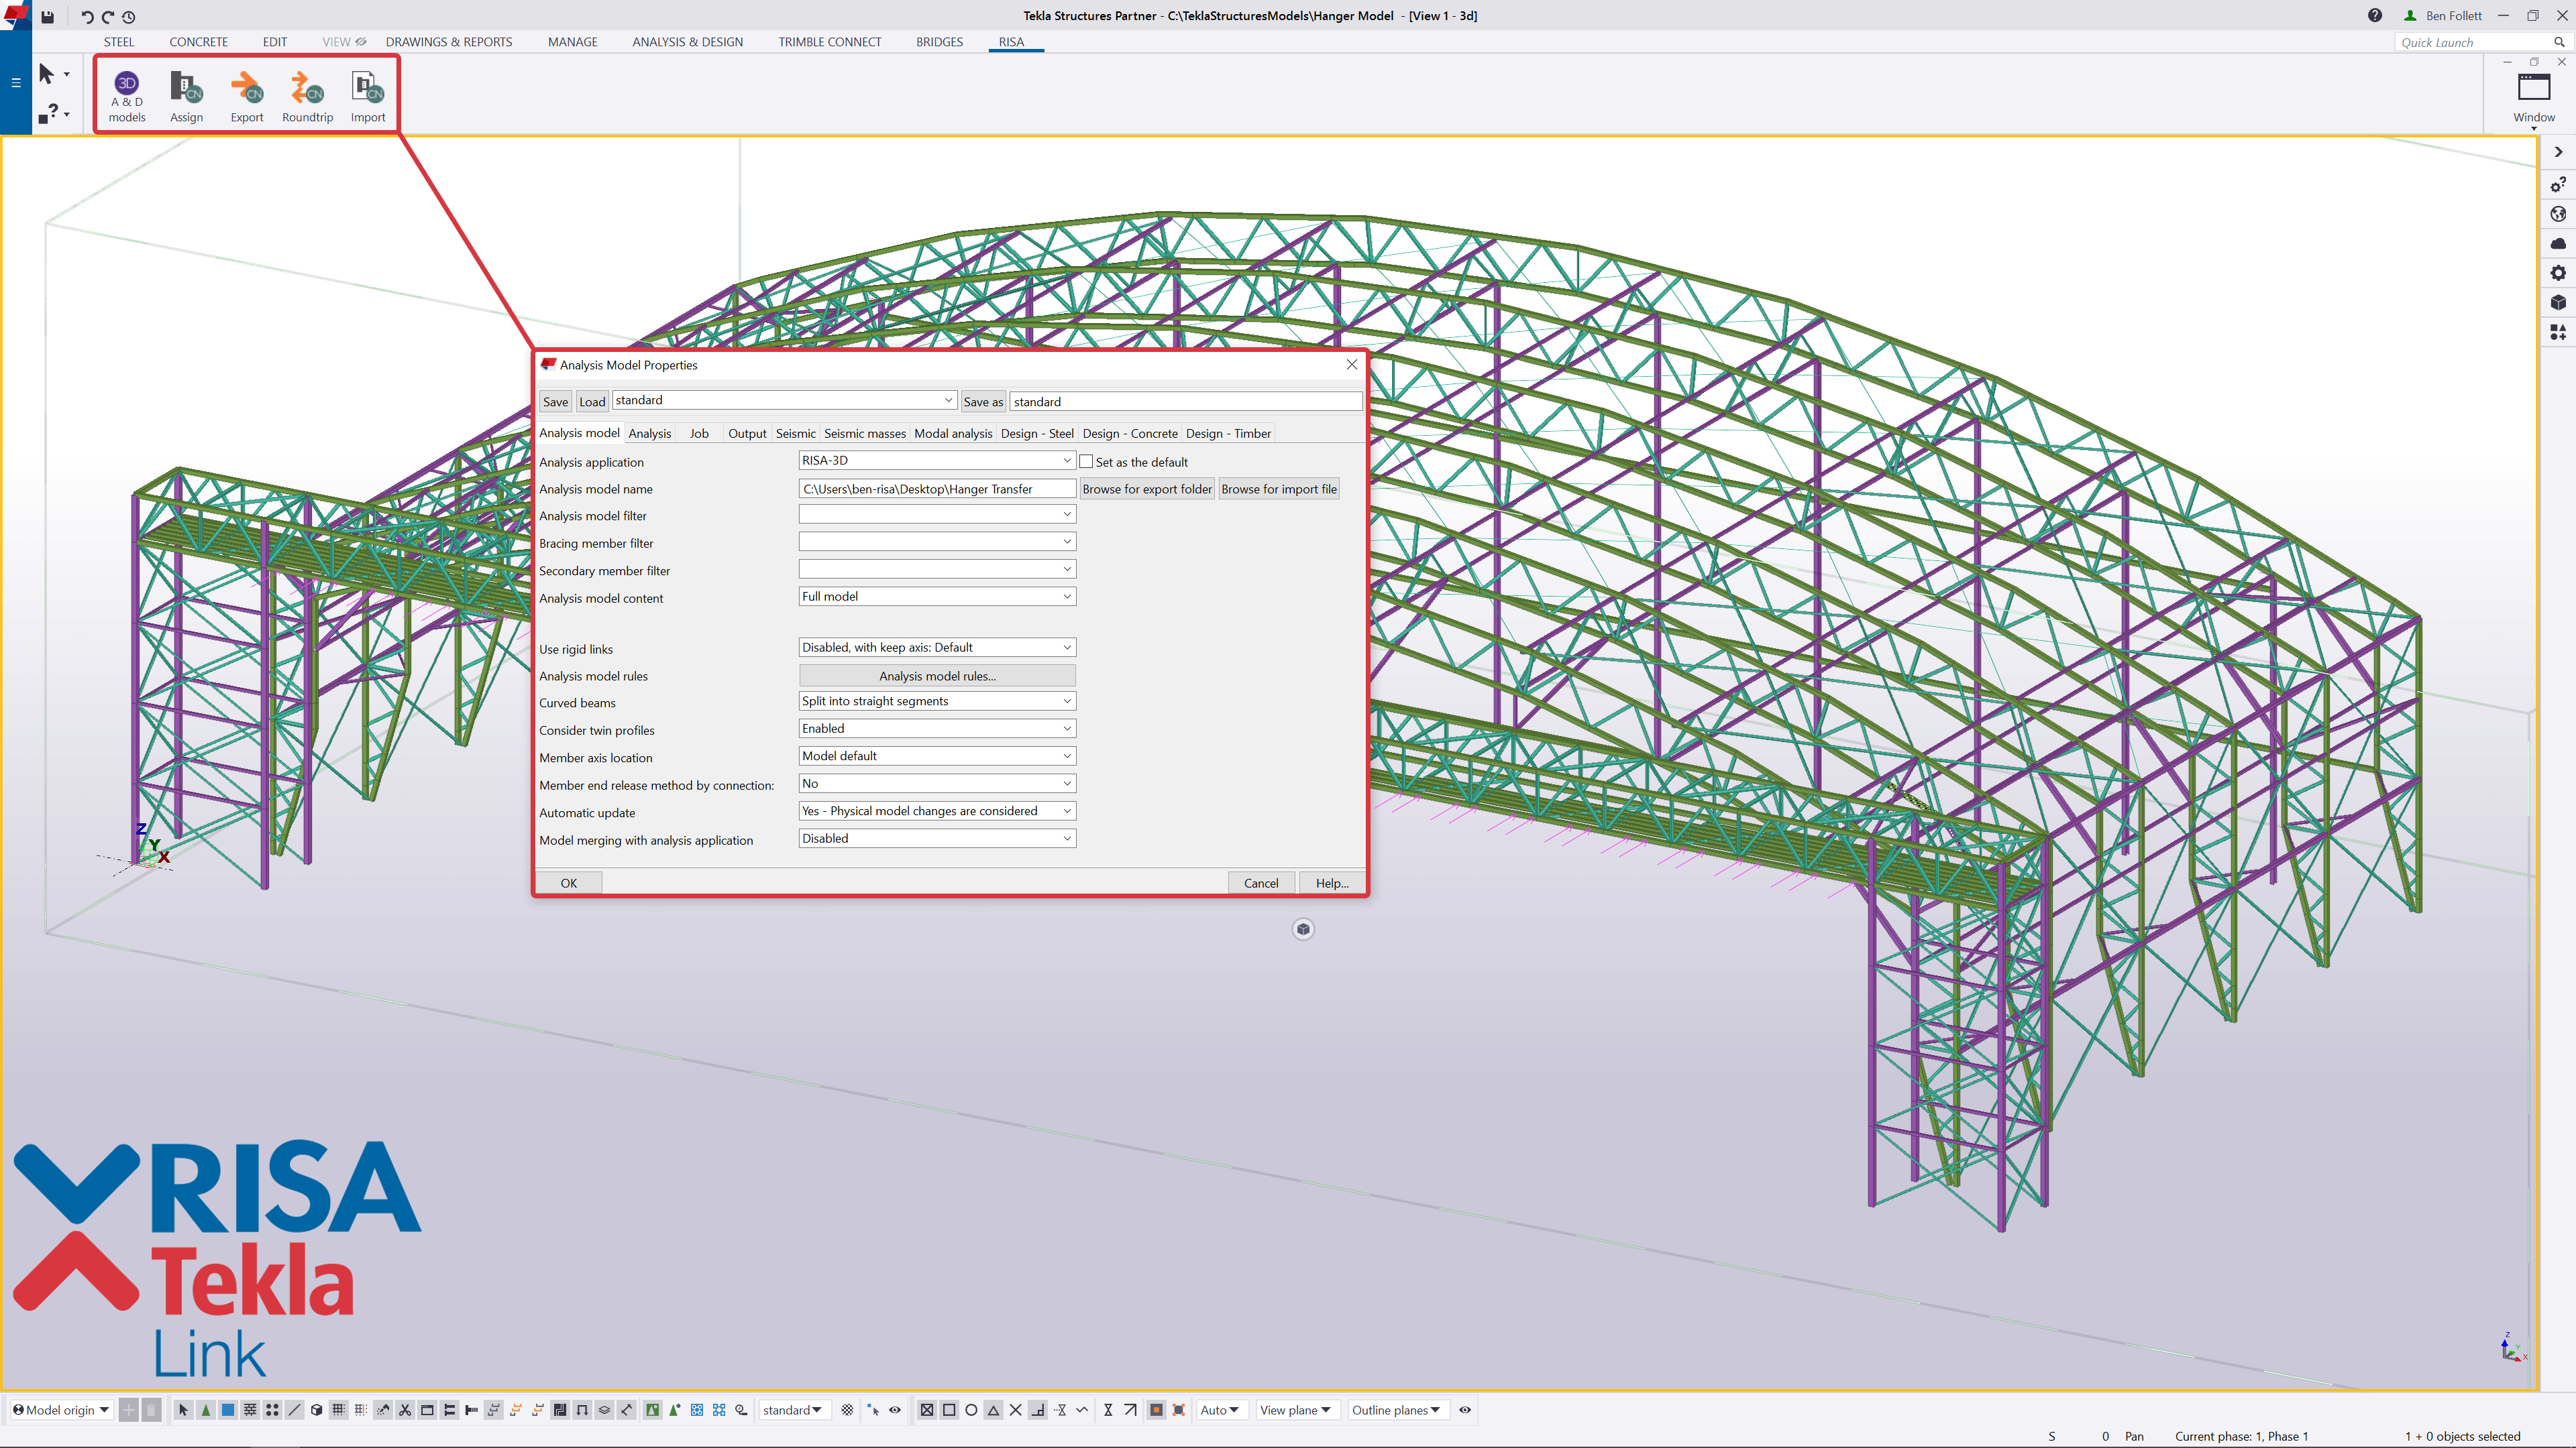Image resolution: width=2576 pixels, height=1448 pixels.
Task: Toggle the select all arrow switch
Action: 183,1410
